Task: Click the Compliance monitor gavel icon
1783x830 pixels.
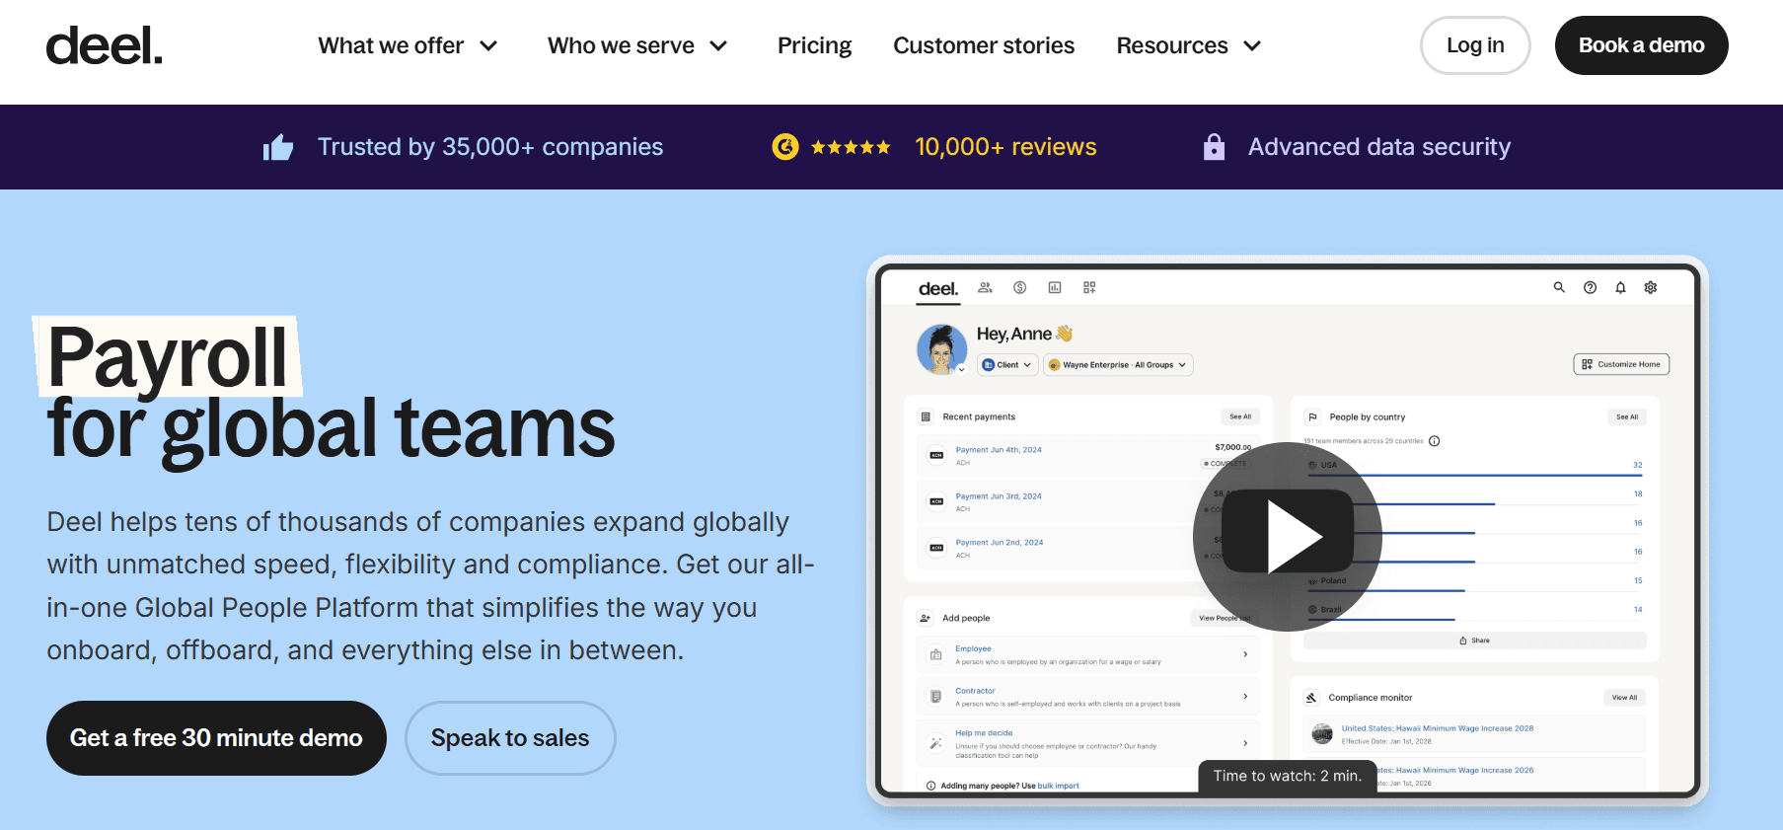Action: click(1311, 698)
